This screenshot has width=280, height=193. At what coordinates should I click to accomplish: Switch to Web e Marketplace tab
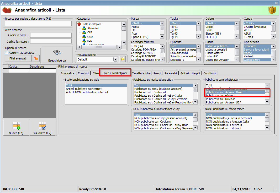pyautogui.click(x=115, y=73)
